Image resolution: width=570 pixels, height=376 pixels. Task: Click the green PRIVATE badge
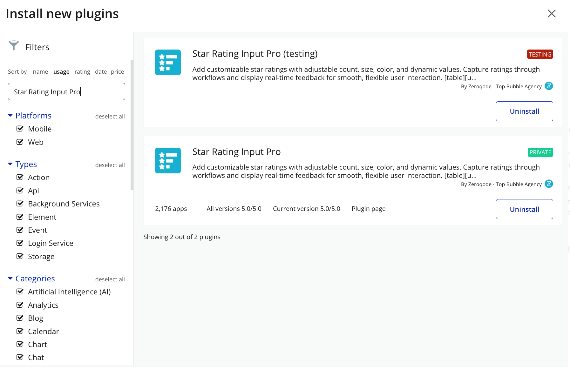click(x=540, y=152)
